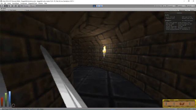
Task: Open Game tab options menu icon
Action: [195, 9]
